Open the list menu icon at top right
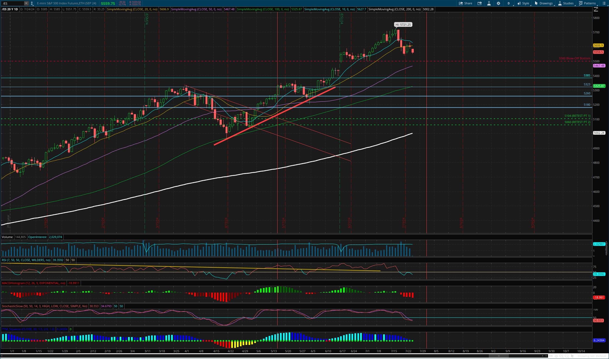This screenshot has height=359, width=609. pos(604,3)
